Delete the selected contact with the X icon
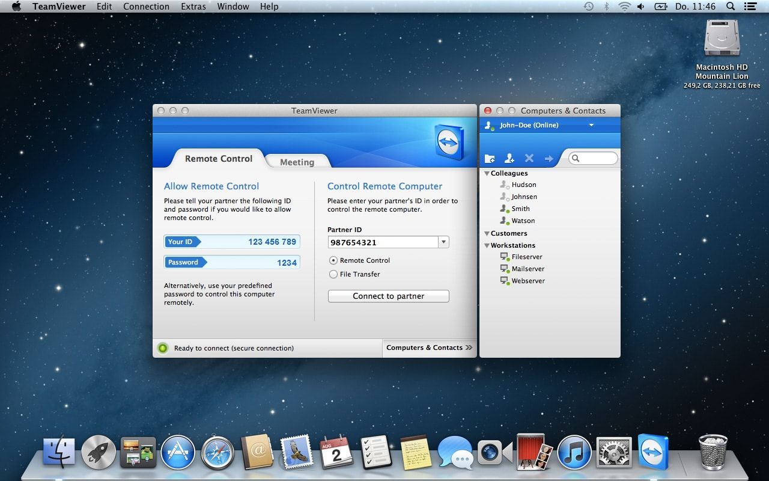This screenshot has height=481, width=769. click(529, 158)
